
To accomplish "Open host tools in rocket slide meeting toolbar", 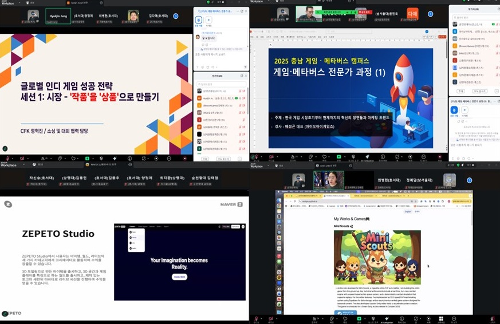I will tap(353, 156).
